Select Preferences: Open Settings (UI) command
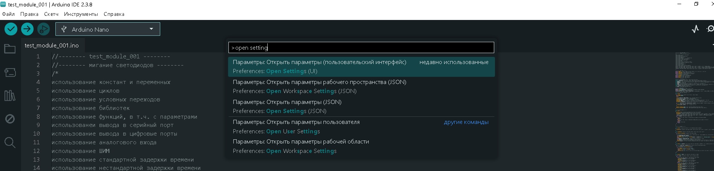714x171 pixels. [361, 67]
